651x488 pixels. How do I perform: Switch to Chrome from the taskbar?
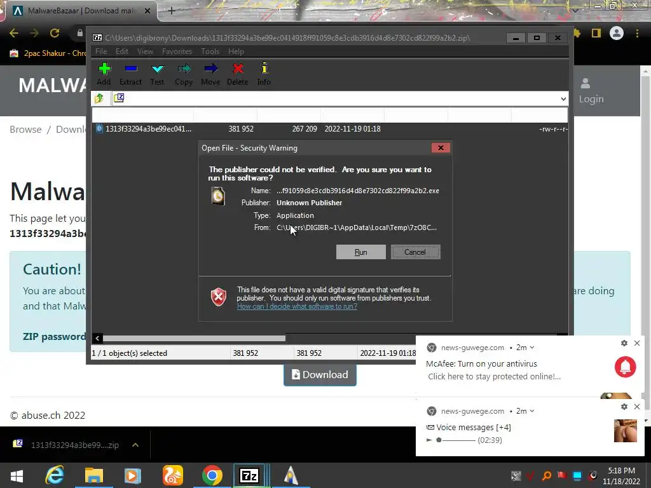tap(212, 475)
